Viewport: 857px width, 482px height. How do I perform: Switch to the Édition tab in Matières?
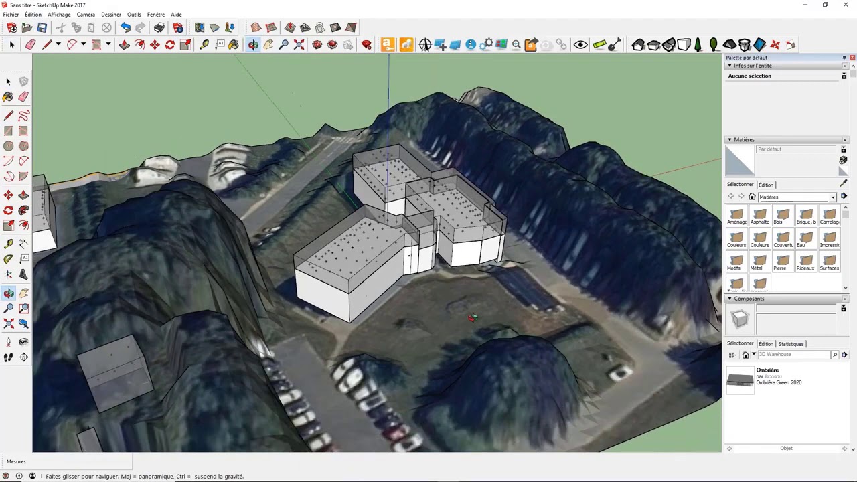click(x=766, y=185)
